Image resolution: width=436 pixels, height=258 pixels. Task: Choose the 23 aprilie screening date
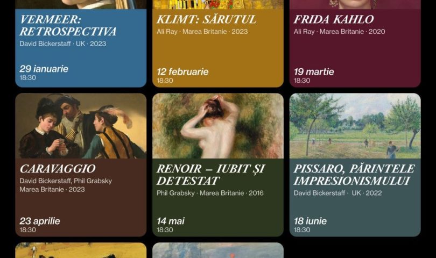tap(40, 221)
